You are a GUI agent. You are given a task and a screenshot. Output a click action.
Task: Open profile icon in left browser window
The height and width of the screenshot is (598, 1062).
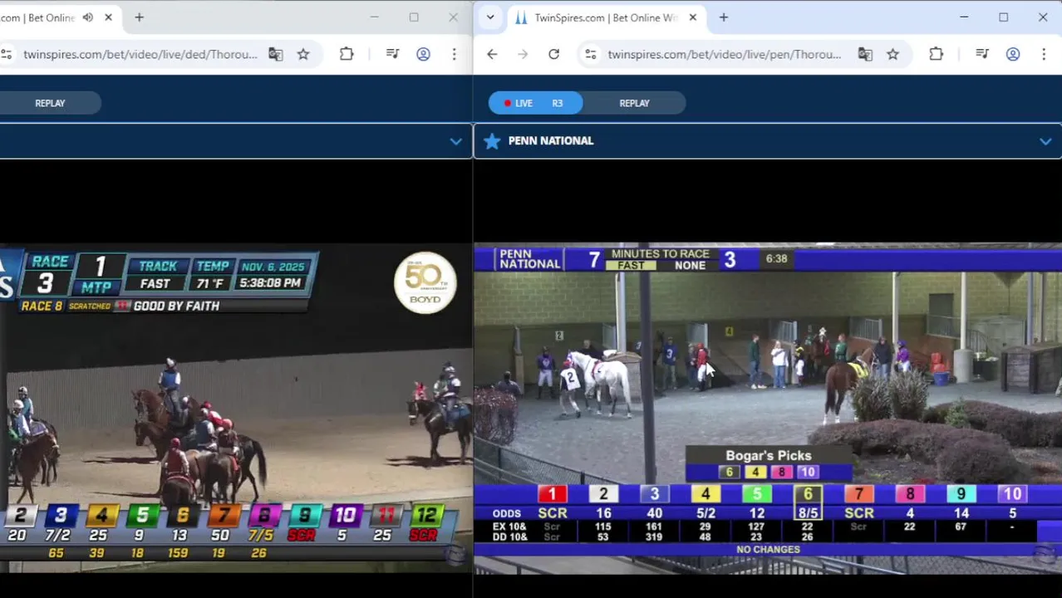click(423, 54)
